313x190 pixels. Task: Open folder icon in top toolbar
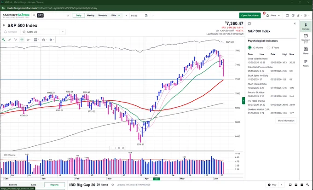[287, 15]
